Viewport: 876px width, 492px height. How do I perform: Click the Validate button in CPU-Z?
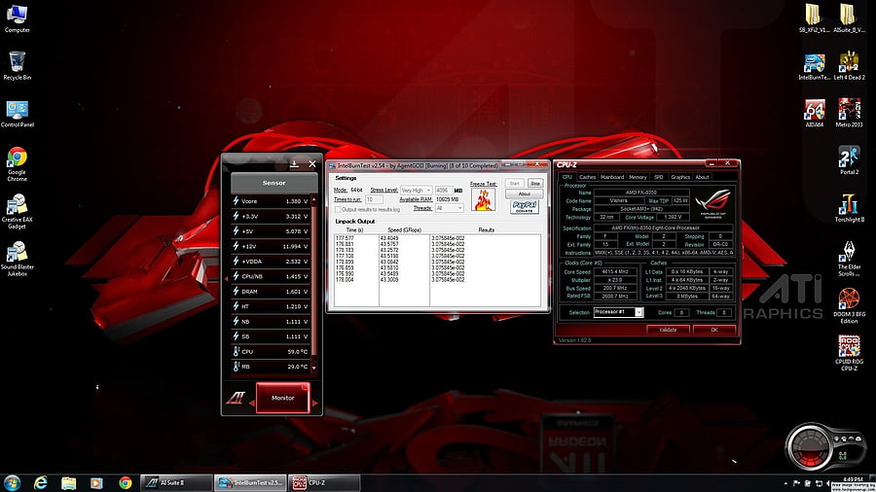coord(668,330)
